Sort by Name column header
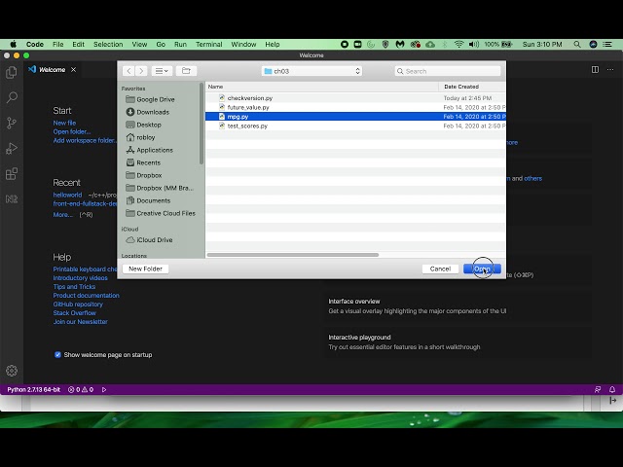Screen dimensions: 623x467 coord(322,87)
